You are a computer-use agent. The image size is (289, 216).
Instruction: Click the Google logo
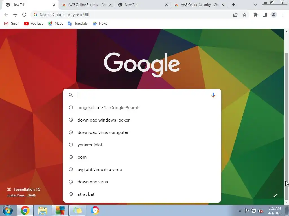[x=142, y=64]
